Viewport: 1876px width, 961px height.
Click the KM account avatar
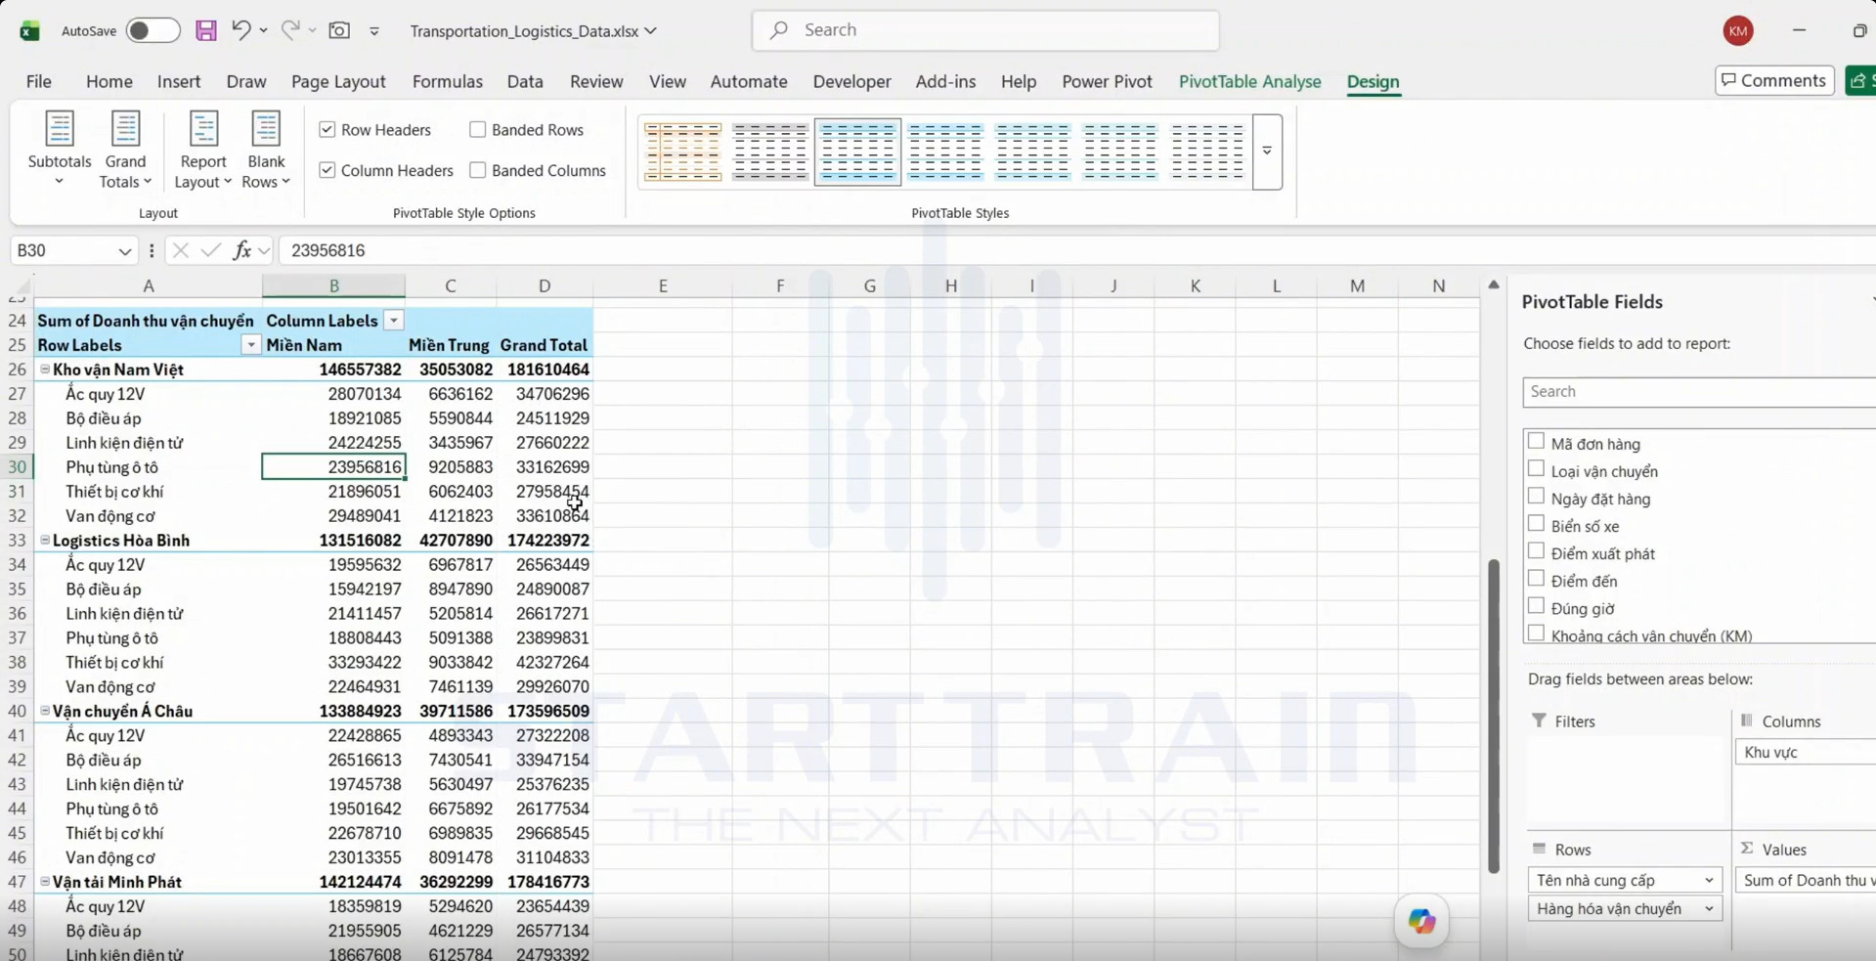(1738, 30)
